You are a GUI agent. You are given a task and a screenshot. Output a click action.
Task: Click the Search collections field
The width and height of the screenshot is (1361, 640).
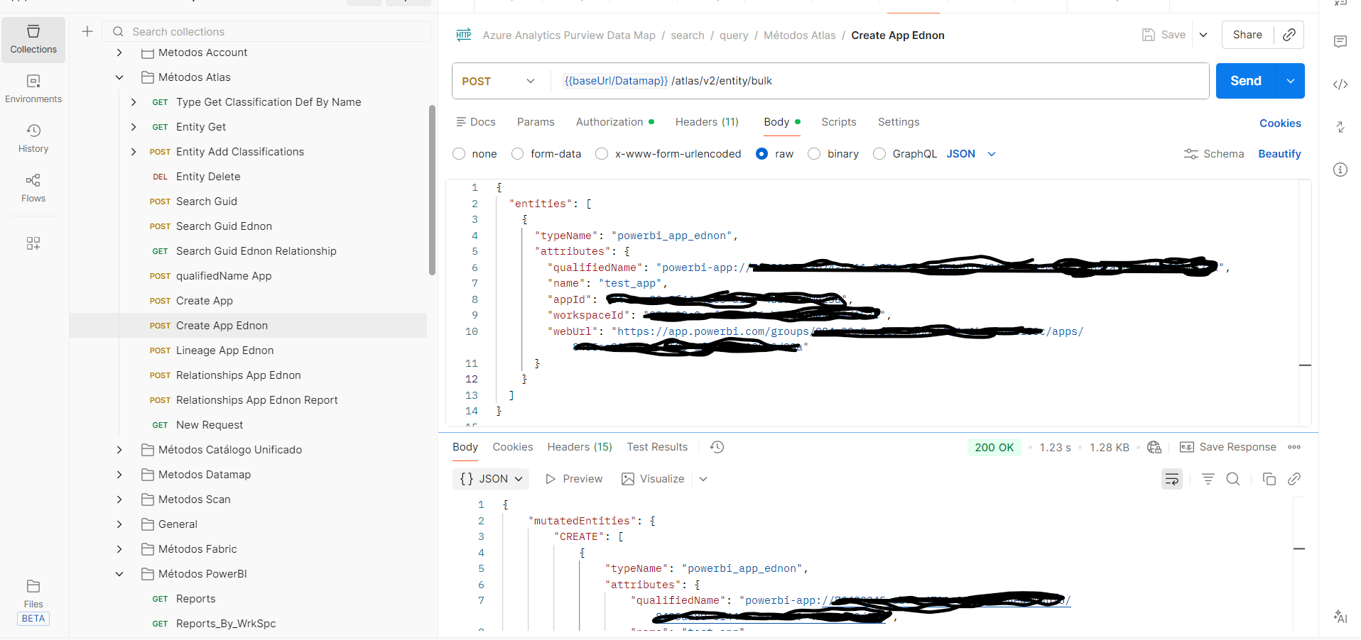266,31
